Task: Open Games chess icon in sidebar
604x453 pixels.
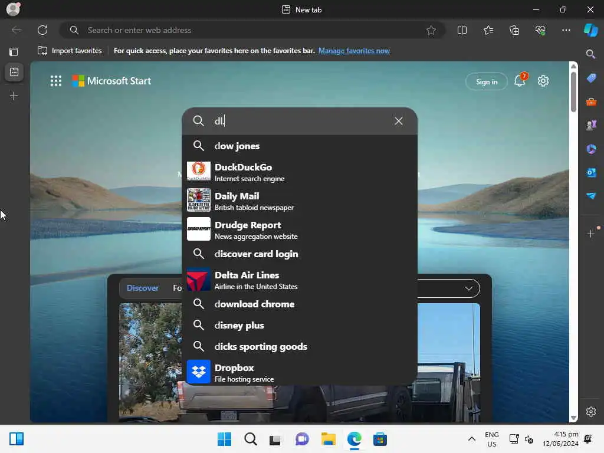Action: 591,125
